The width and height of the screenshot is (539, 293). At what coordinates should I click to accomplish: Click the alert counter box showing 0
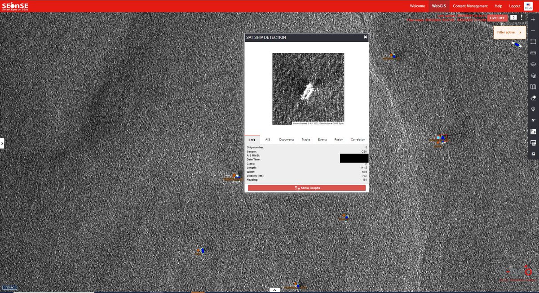coord(514,18)
